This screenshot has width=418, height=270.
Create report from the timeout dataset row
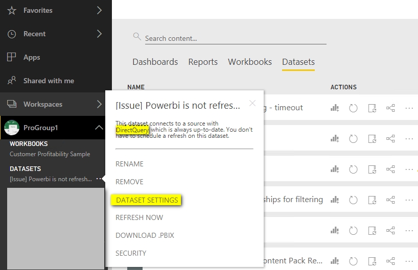coord(335,108)
